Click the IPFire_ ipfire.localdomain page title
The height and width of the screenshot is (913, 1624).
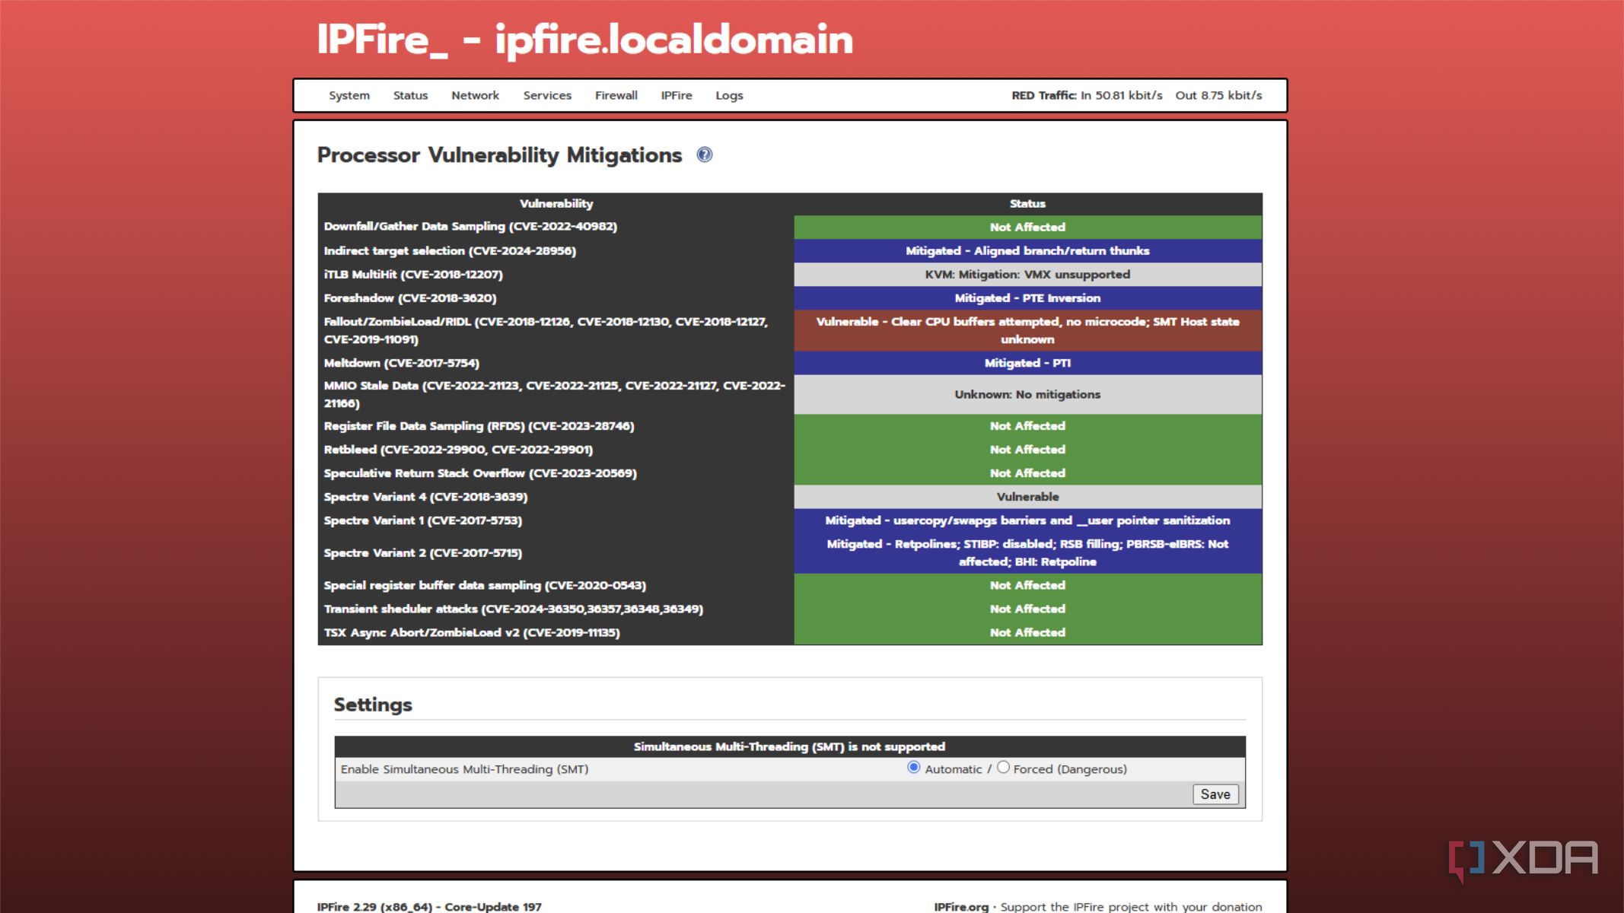(584, 40)
